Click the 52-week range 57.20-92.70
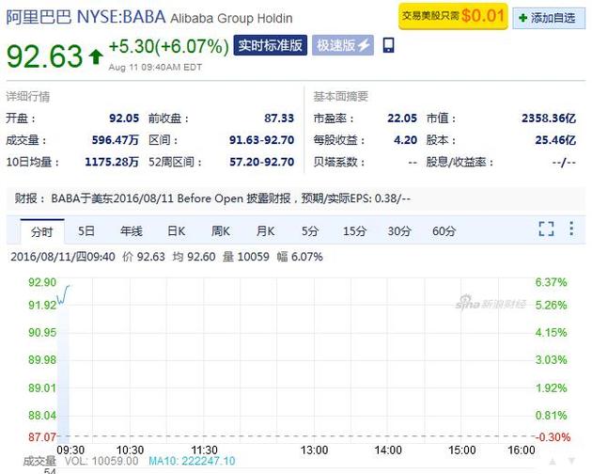 [261, 162]
